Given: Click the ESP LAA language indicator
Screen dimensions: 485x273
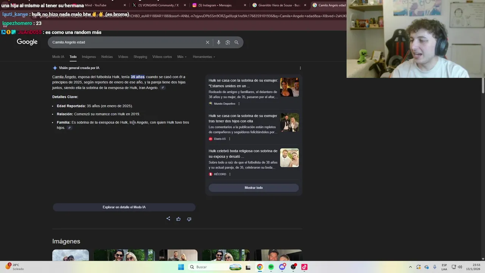Looking at the screenshot, I should [x=444, y=267].
